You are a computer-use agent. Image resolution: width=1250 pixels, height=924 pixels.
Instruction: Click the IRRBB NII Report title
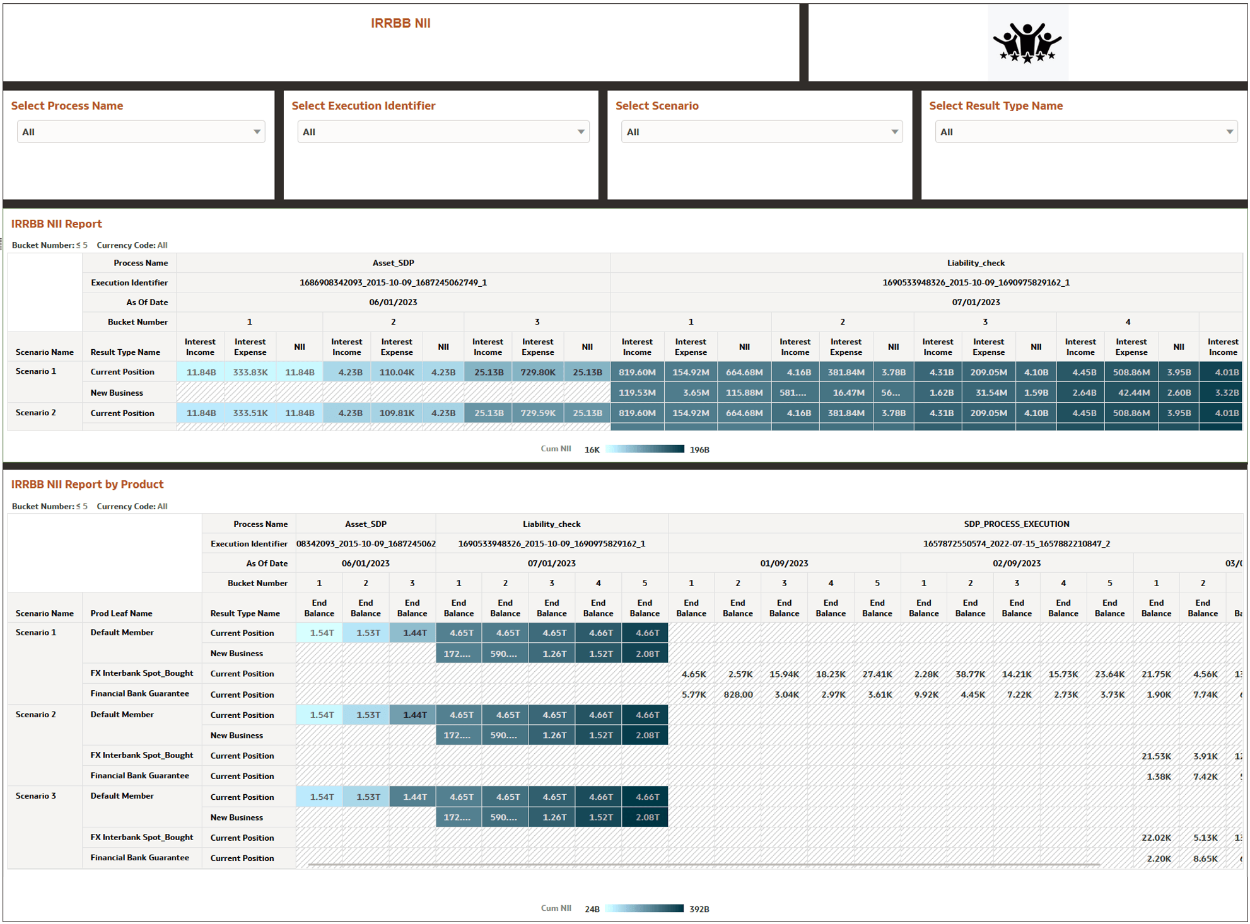point(56,224)
